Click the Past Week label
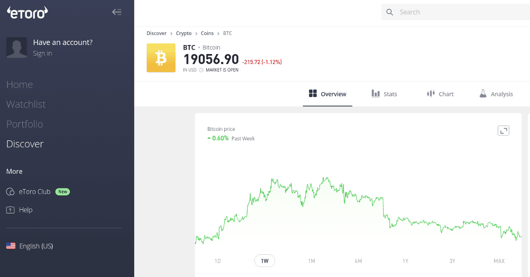This screenshot has height=277, width=530. 243,139
